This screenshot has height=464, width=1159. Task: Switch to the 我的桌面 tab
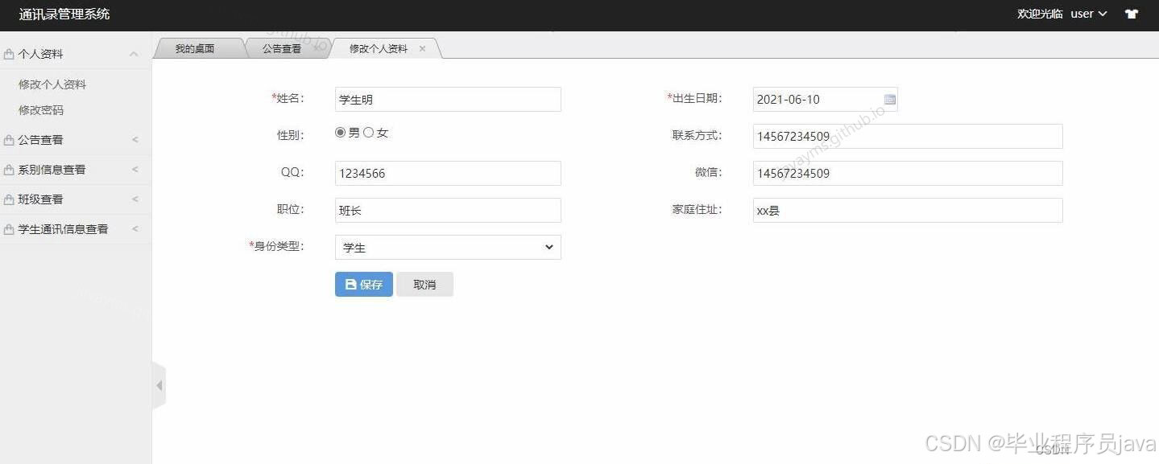[196, 48]
